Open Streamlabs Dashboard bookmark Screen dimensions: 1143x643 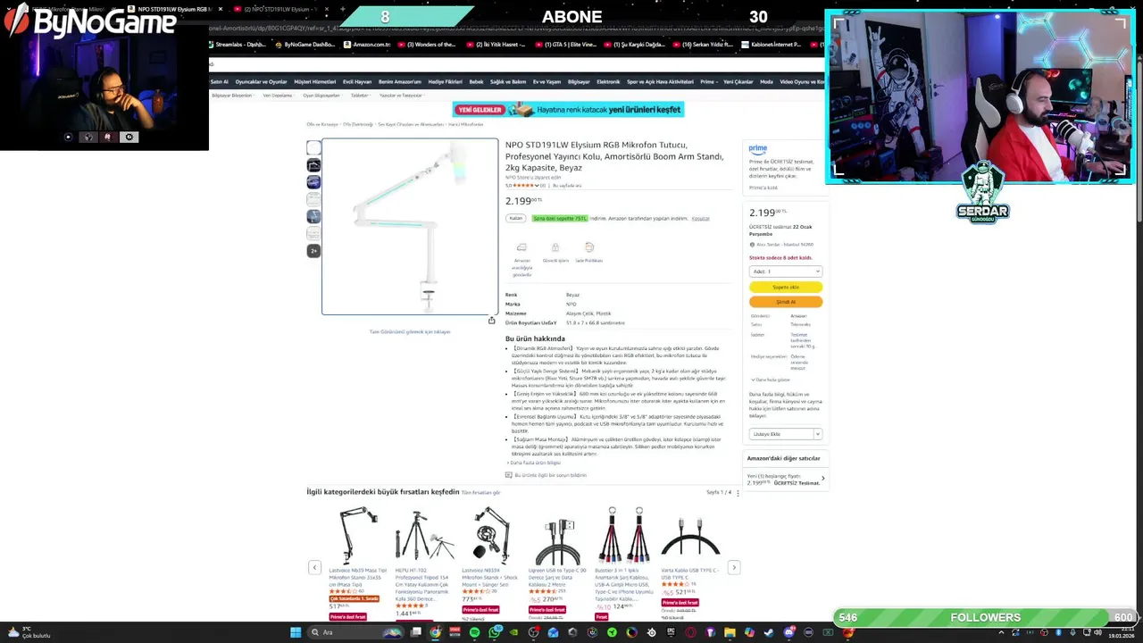tap(238, 44)
